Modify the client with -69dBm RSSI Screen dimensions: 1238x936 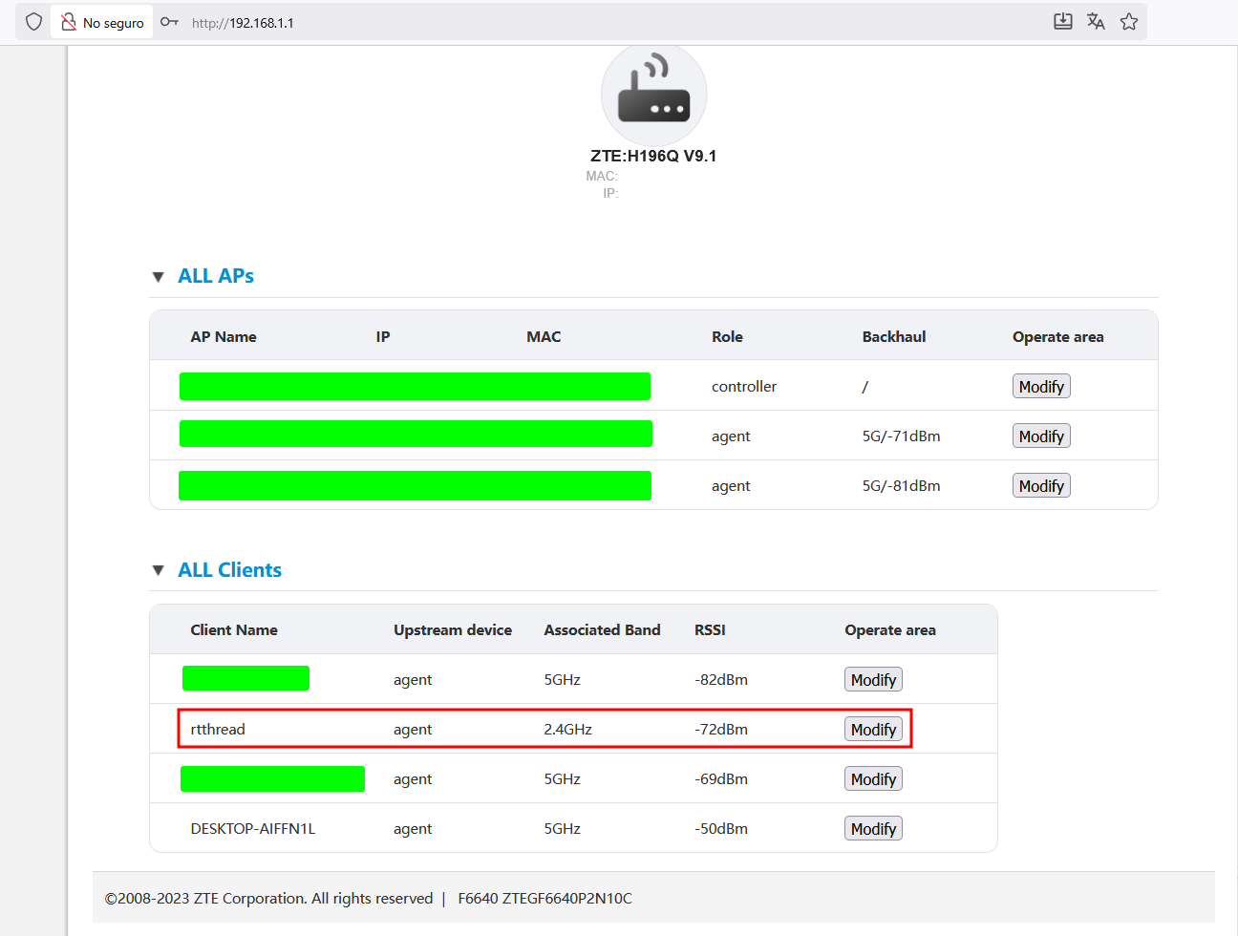click(x=873, y=779)
